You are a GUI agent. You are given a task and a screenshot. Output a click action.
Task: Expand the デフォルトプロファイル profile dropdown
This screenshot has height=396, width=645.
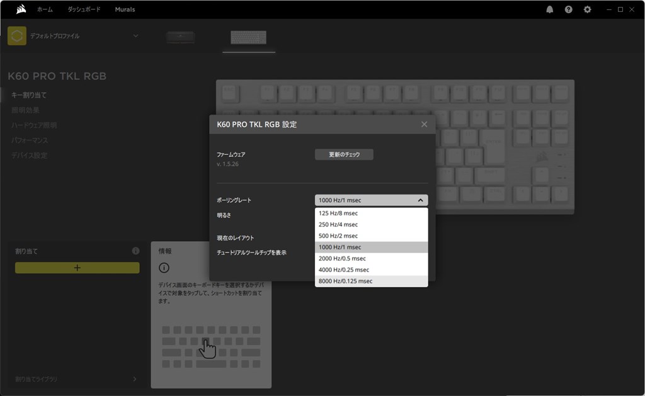click(136, 36)
